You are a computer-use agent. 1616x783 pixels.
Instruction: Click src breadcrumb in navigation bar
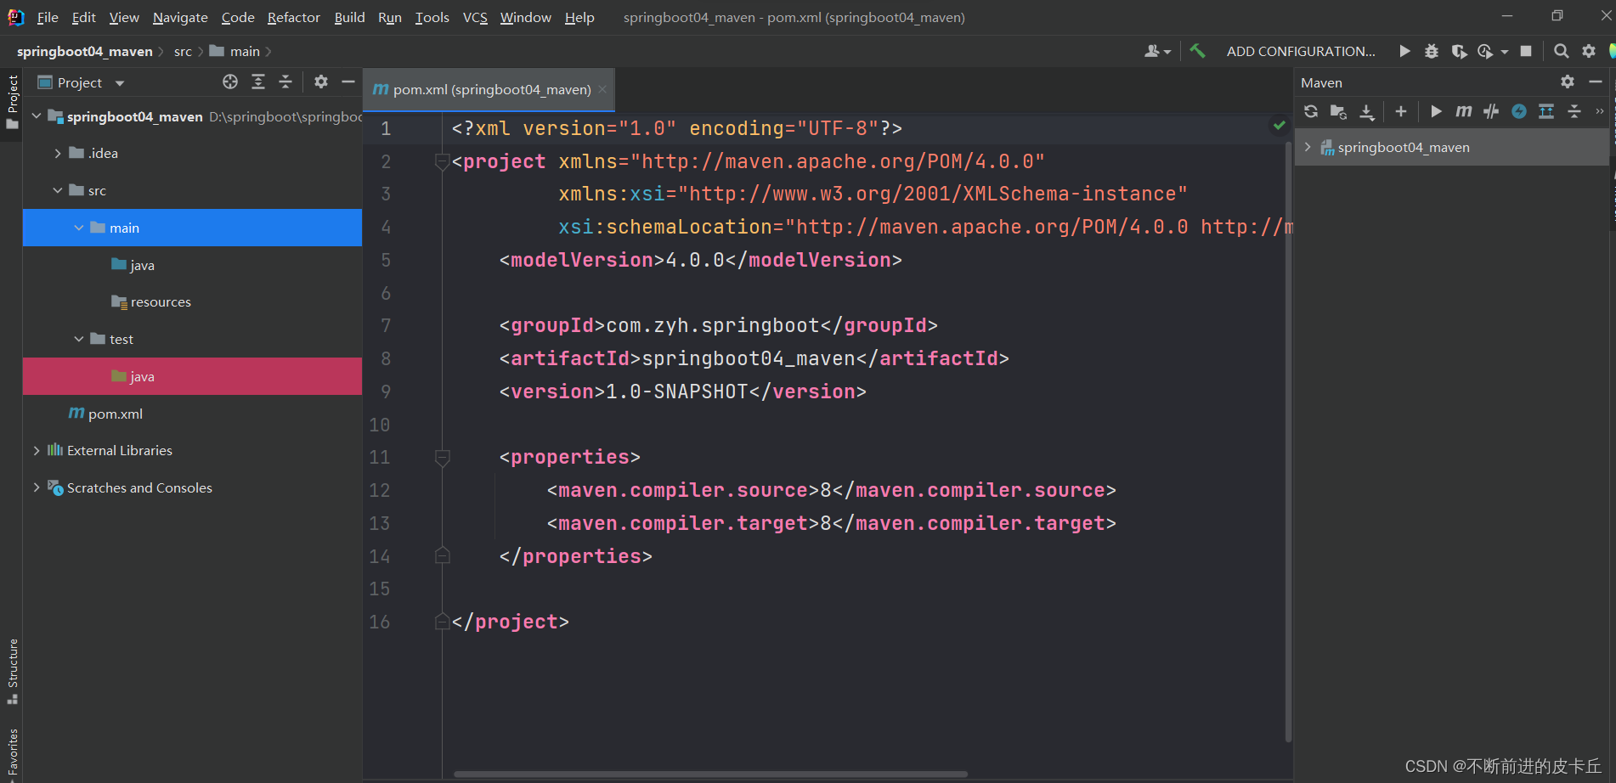(183, 51)
